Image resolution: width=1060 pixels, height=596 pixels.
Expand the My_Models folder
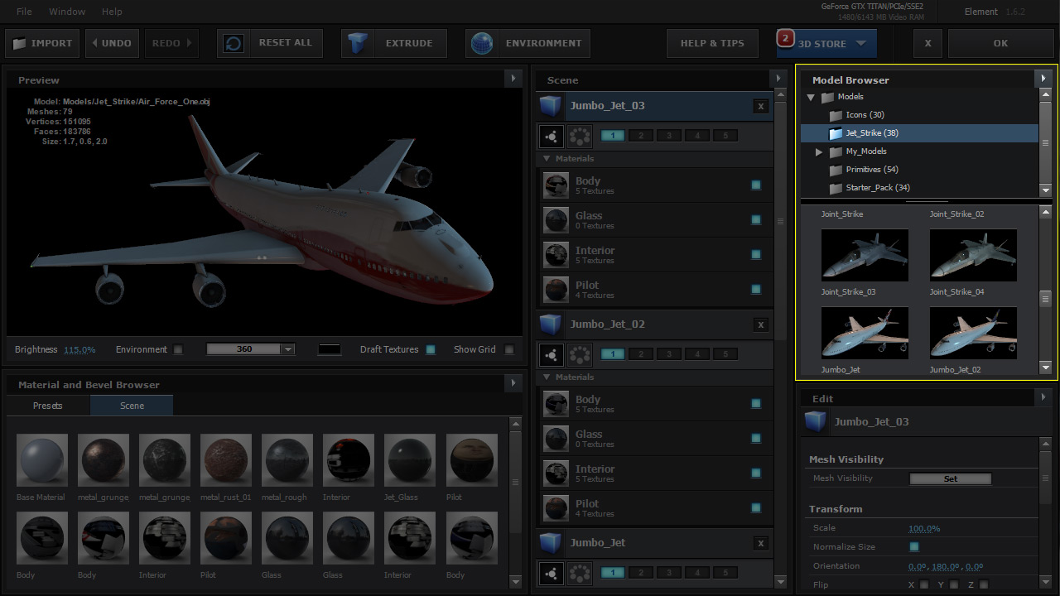click(x=819, y=151)
